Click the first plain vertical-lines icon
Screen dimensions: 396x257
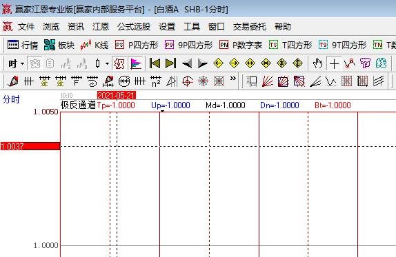tap(28, 81)
